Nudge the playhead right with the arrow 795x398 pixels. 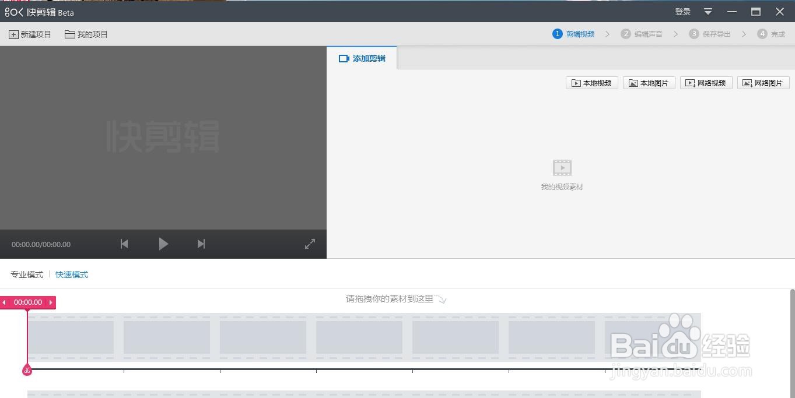point(51,302)
